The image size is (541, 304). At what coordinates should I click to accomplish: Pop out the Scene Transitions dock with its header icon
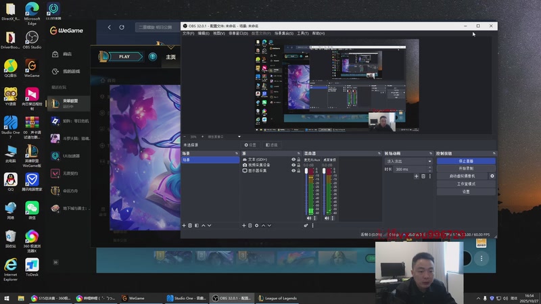point(431,153)
